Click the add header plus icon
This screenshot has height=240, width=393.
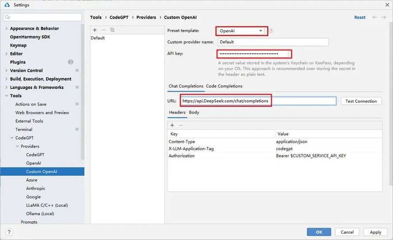(x=172, y=125)
